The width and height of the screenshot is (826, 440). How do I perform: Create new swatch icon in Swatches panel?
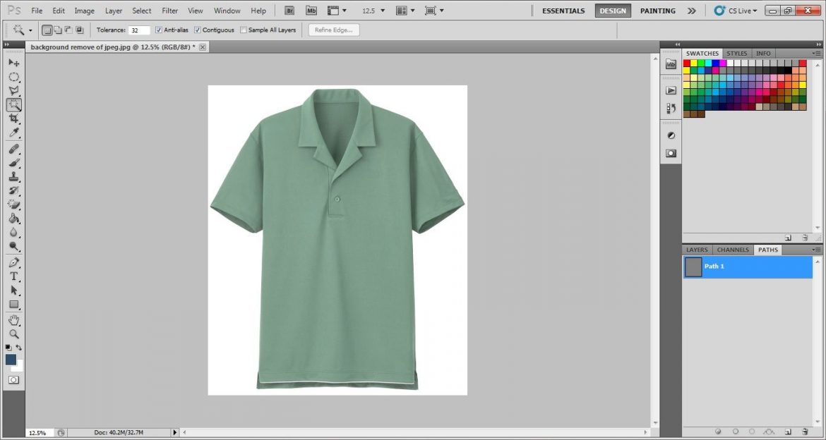[x=788, y=238]
